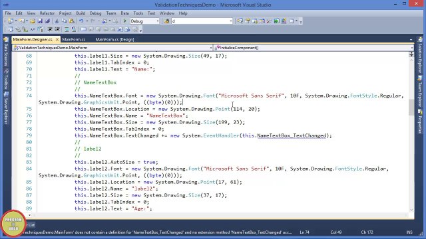Screen dimensions: 426x239
Task: Open the Build menu
Action: pyautogui.click(x=81, y=13)
